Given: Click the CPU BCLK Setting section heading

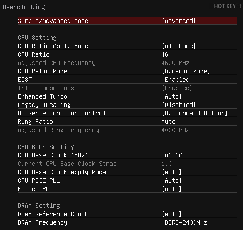Looking at the screenshot, I should [x=46, y=147].
